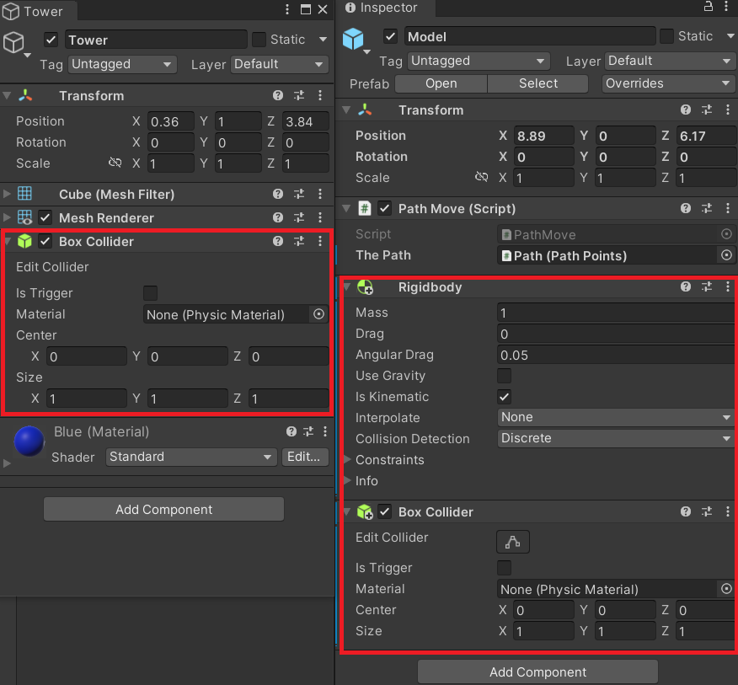The image size is (738, 685).
Task: Open help for Tower Box Collider
Action: click(278, 242)
